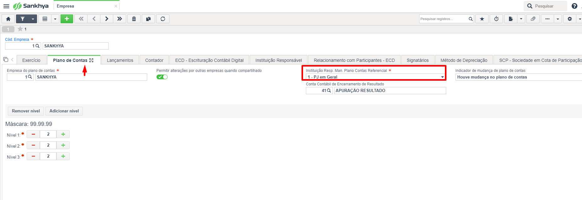This screenshot has height=200, width=582.
Task: Open the hamburger menu next to Sankhya logo
Action: (x=6, y=6)
